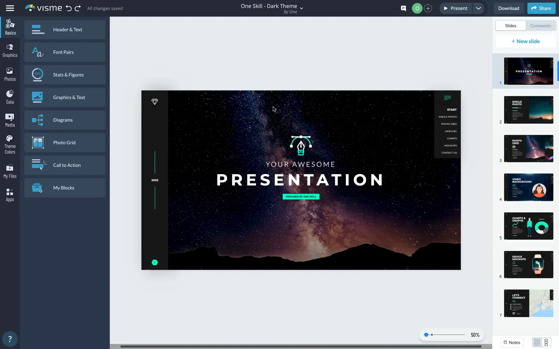The image size is (559, 349).
Task: Open the Photos panel
Action: (10, 74)
